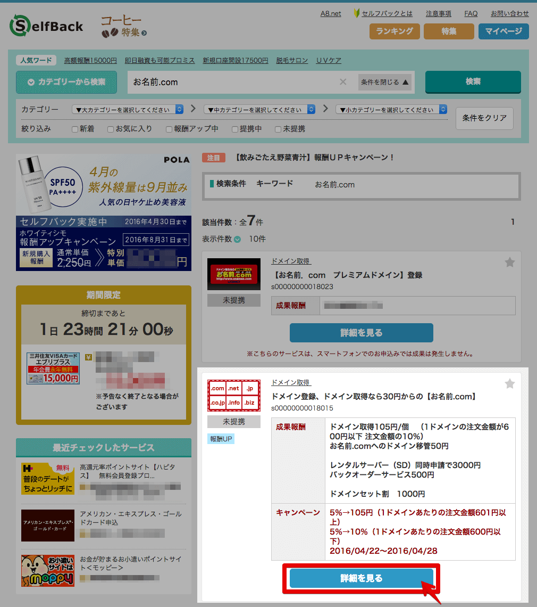
Task: Expand カテゴリーから検索 button
Action: (x=66, y=82)
